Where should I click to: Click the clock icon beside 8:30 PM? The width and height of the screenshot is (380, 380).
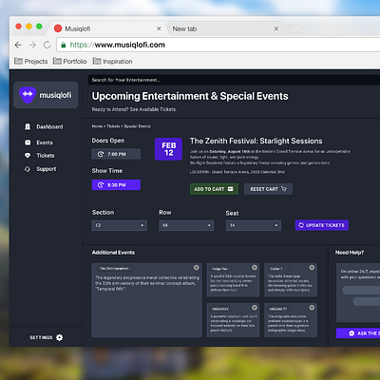pyautogui.click(x=101, y=185)
